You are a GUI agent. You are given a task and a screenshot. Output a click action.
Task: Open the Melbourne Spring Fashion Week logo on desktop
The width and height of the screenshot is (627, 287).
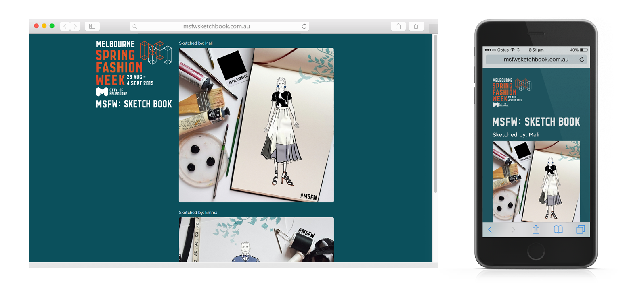pyautogui.click(x=134, y=68)
